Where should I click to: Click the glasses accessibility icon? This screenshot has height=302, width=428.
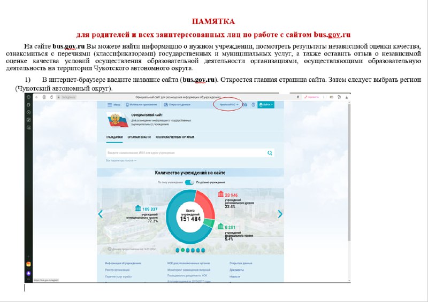click(x=245, y=105)
